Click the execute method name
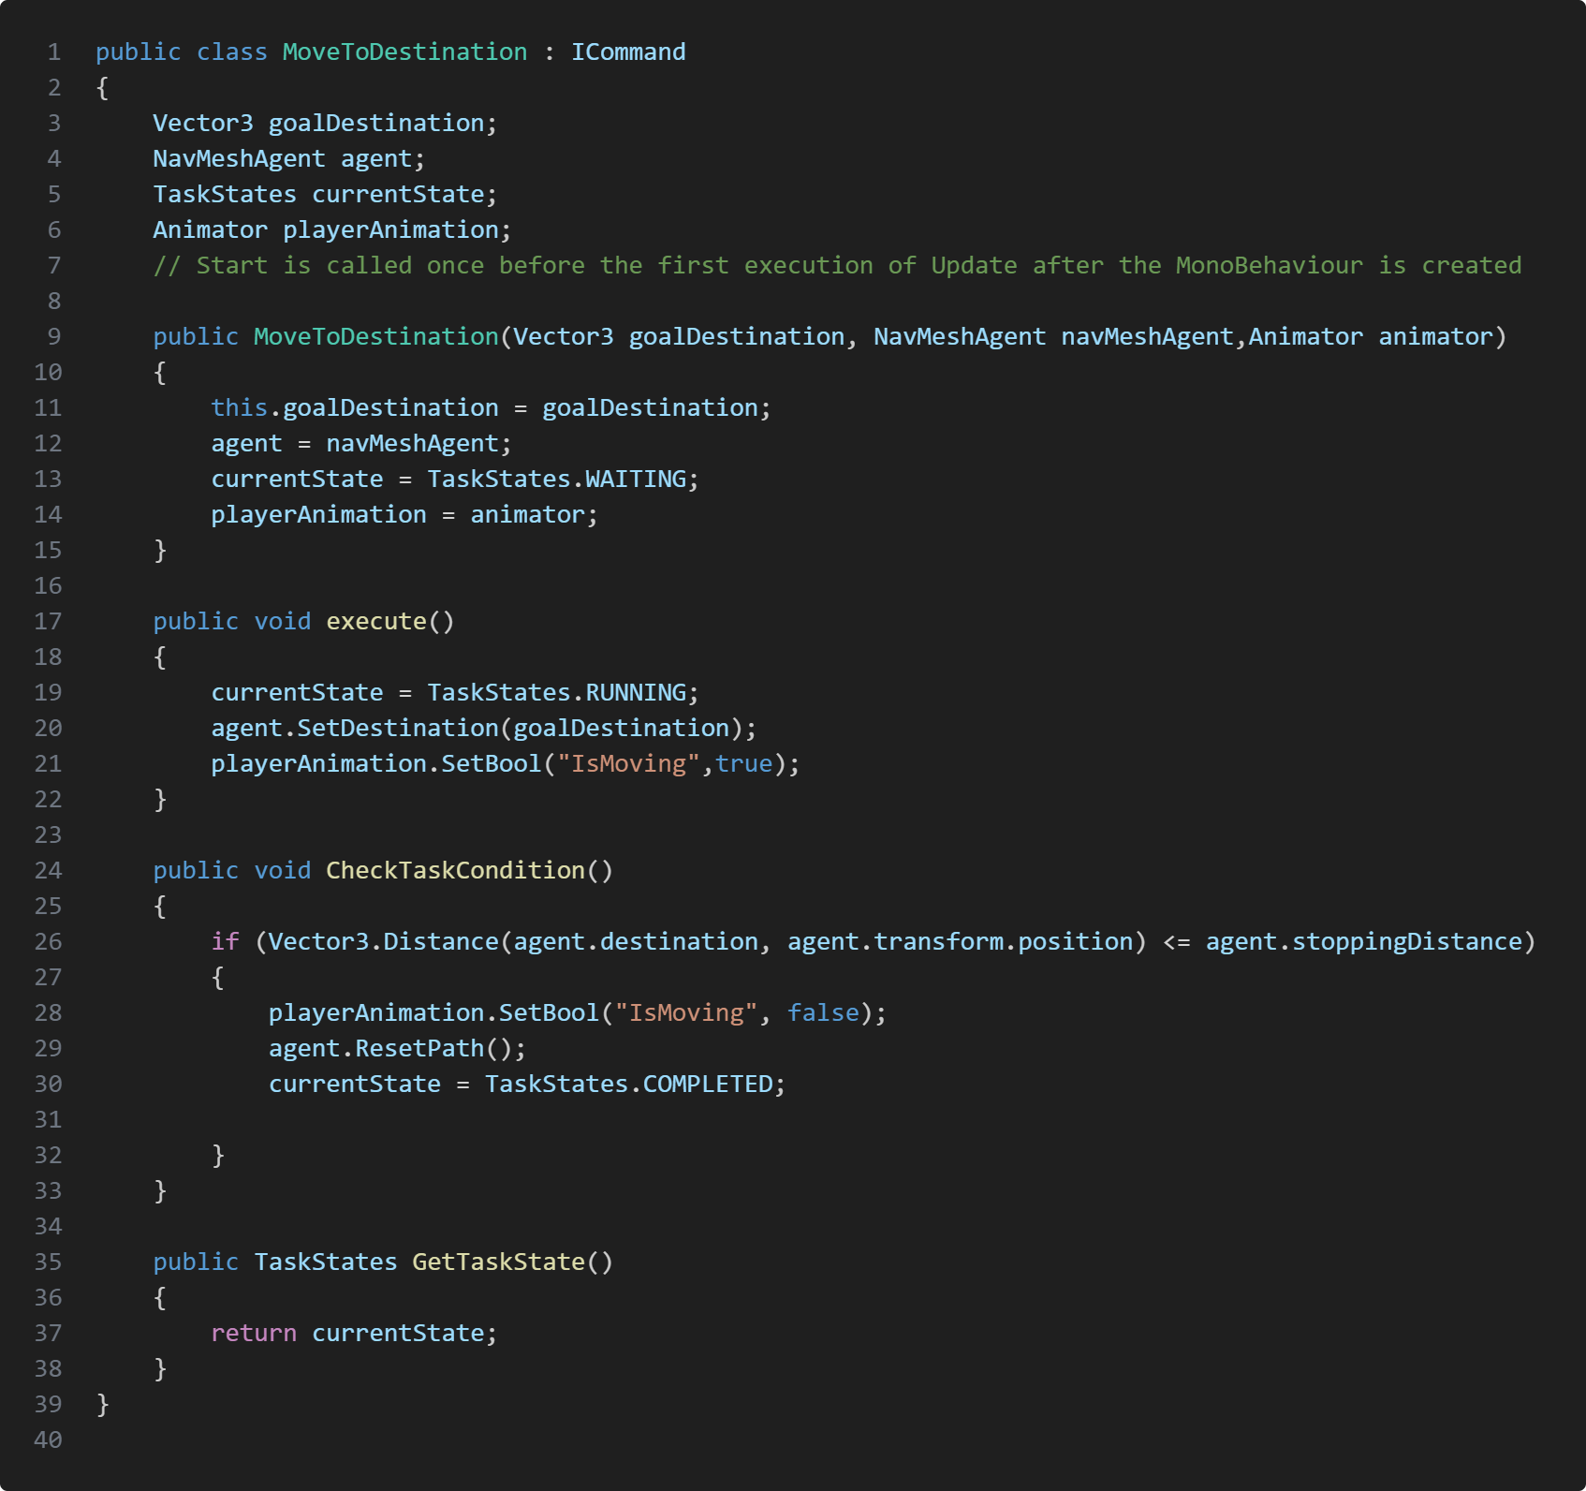Viewport: 1586px width, 1491px height. (x=375, y=622)
